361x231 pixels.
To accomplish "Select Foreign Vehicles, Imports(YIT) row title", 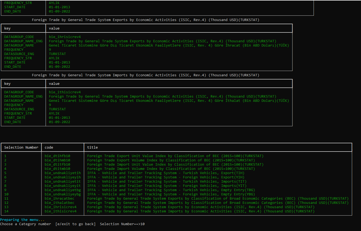I will (167, 186).
